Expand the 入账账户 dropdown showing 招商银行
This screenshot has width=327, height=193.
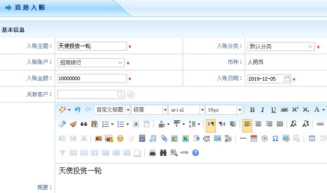91,62
